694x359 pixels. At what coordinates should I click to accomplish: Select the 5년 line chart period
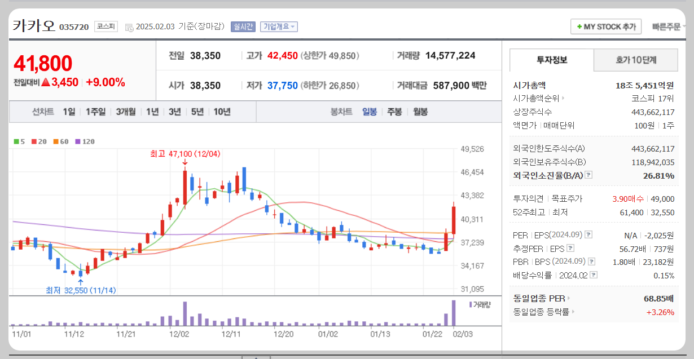tap(197, 112)
